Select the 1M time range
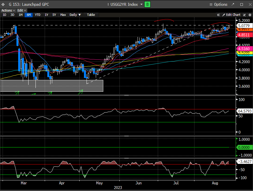Image resolution: width=253 pixels, height=191 pixels. click(x=20, y=15)
